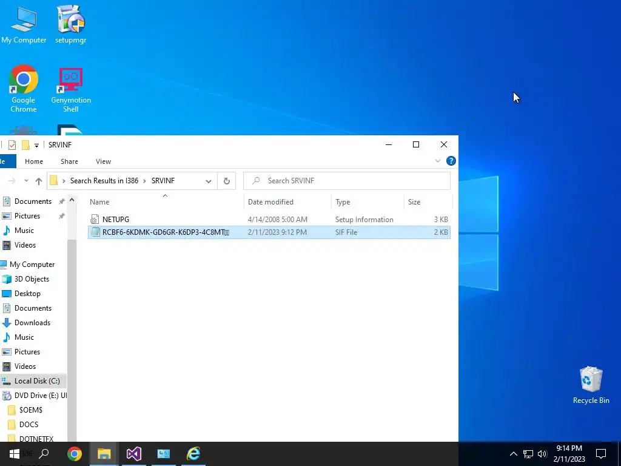621x466 pixels.
Task: Launch Google Chrome desktop shortcut
Action: point(24,89)
